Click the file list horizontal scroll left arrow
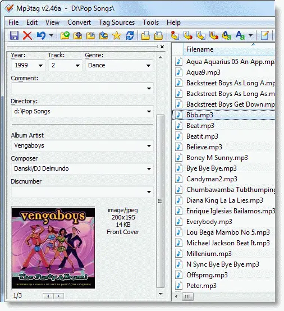This screenshot has width=284, height=311. pos(176,296)
